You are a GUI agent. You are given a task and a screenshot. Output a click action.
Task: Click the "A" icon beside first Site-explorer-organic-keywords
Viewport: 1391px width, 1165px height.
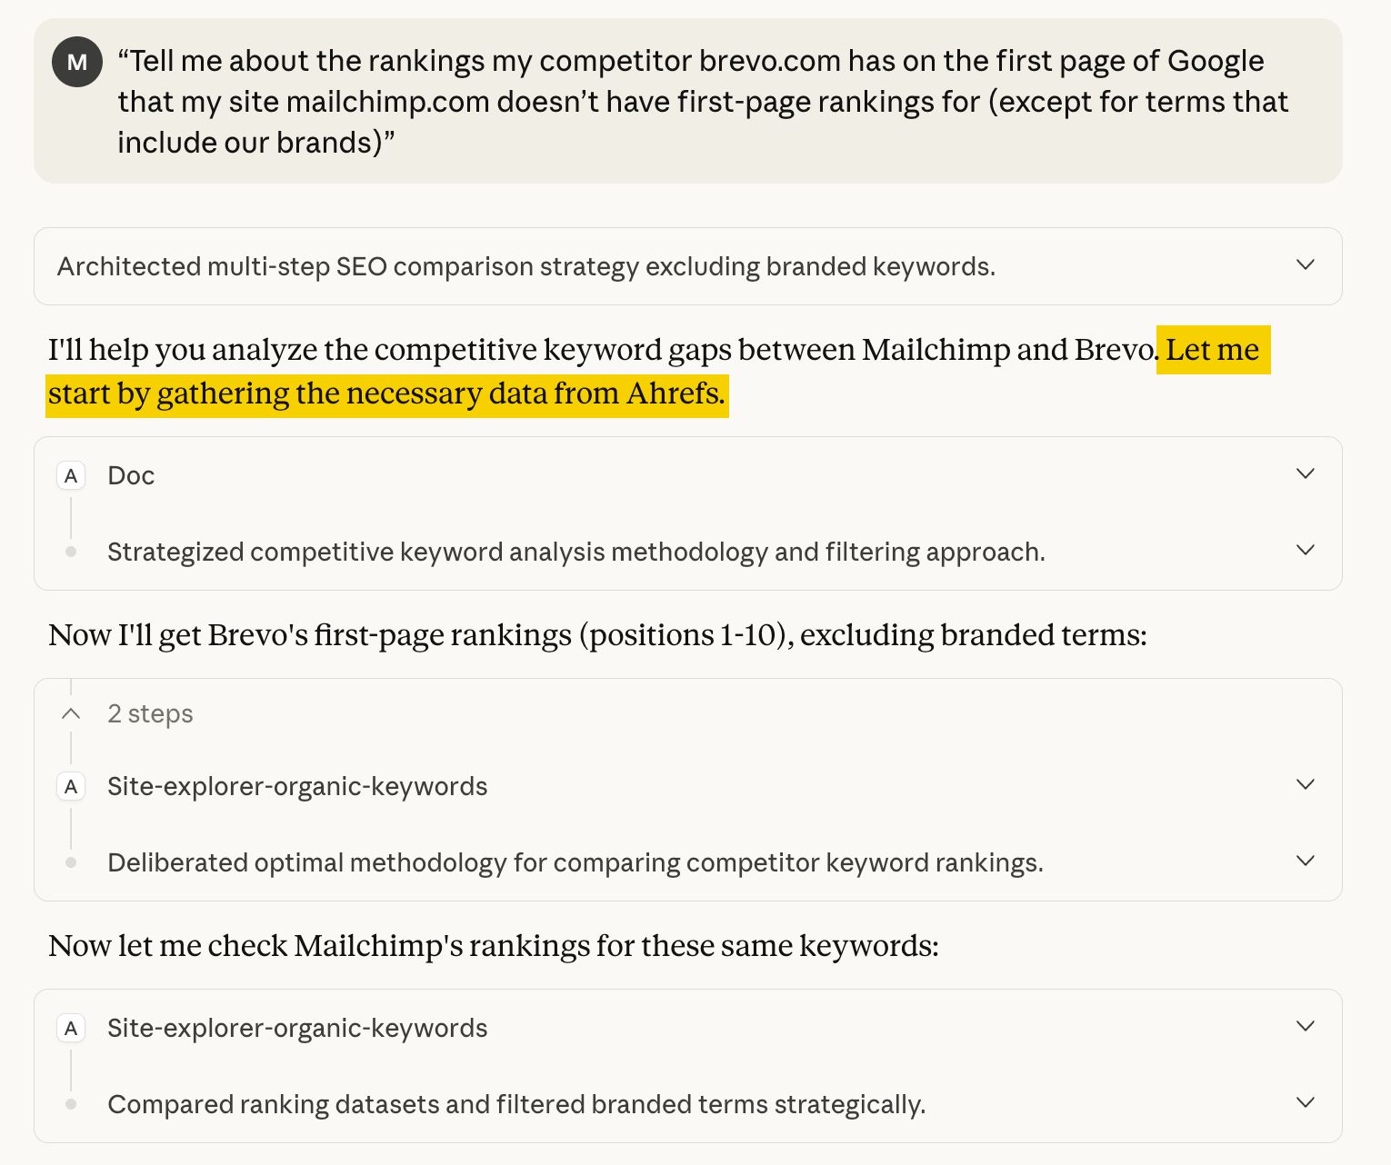click(x=71, y=786)
